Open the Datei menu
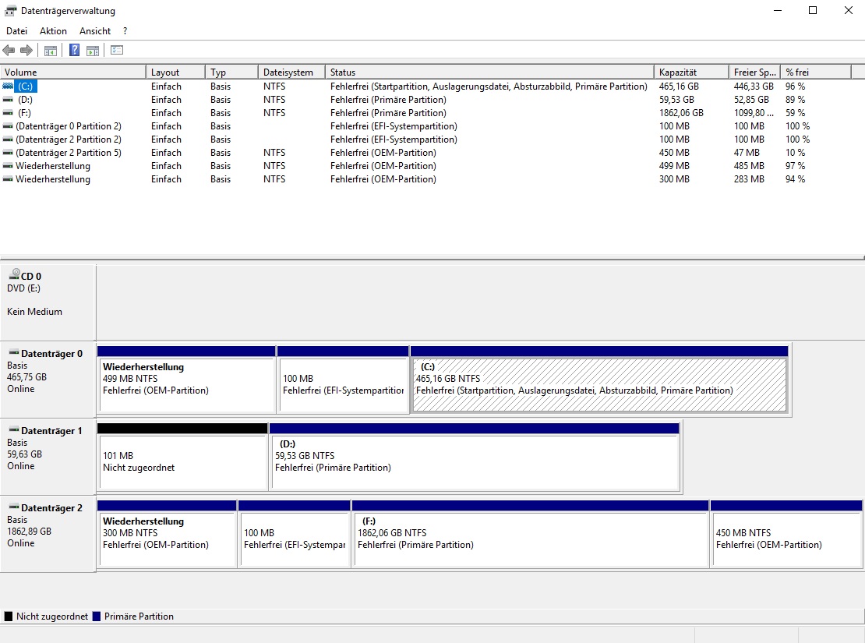Image resolution: width=865 pixels, height=643 pixels. (x=16, y=31)
